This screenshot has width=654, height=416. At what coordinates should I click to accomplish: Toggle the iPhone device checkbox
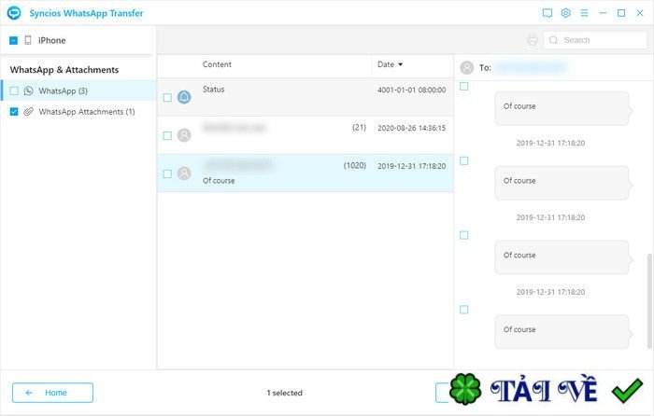click(13, 40)
